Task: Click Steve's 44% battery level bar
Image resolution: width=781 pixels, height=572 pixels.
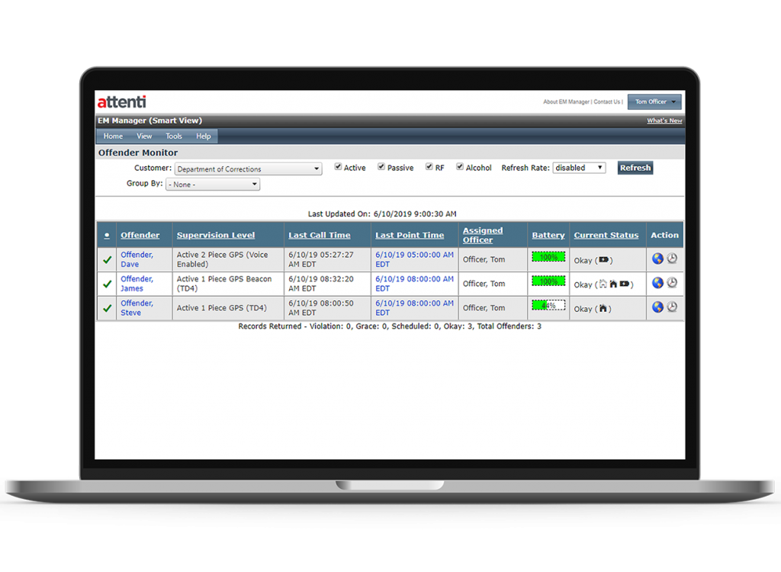Action: point(548,305)
